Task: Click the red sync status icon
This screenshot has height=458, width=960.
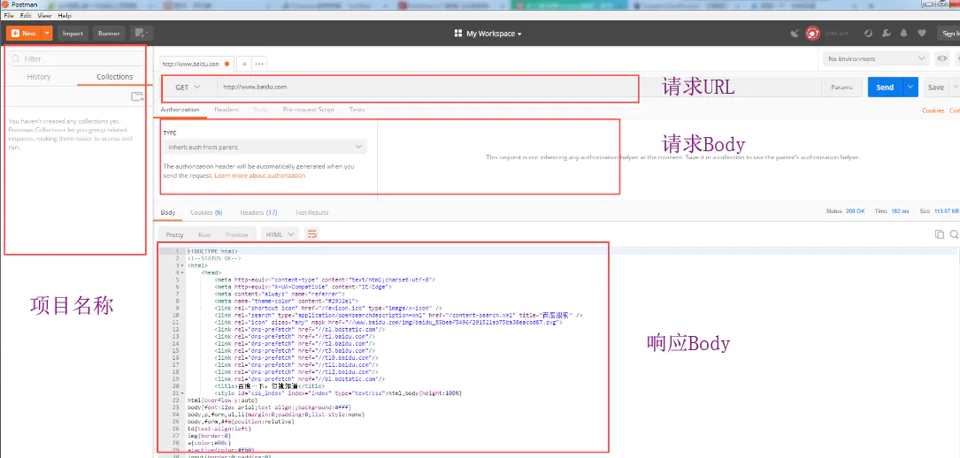Action: tap(812, 34)
